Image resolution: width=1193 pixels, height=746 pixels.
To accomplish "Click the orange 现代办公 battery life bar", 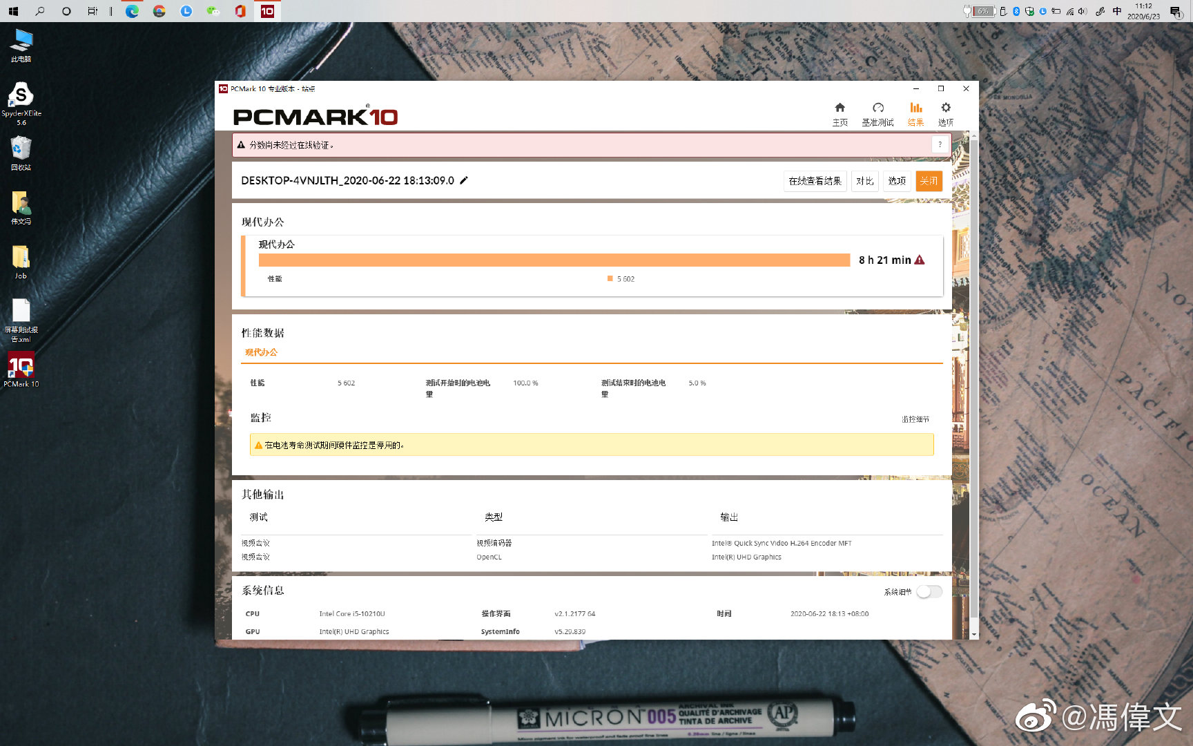I will coord(554,260).
